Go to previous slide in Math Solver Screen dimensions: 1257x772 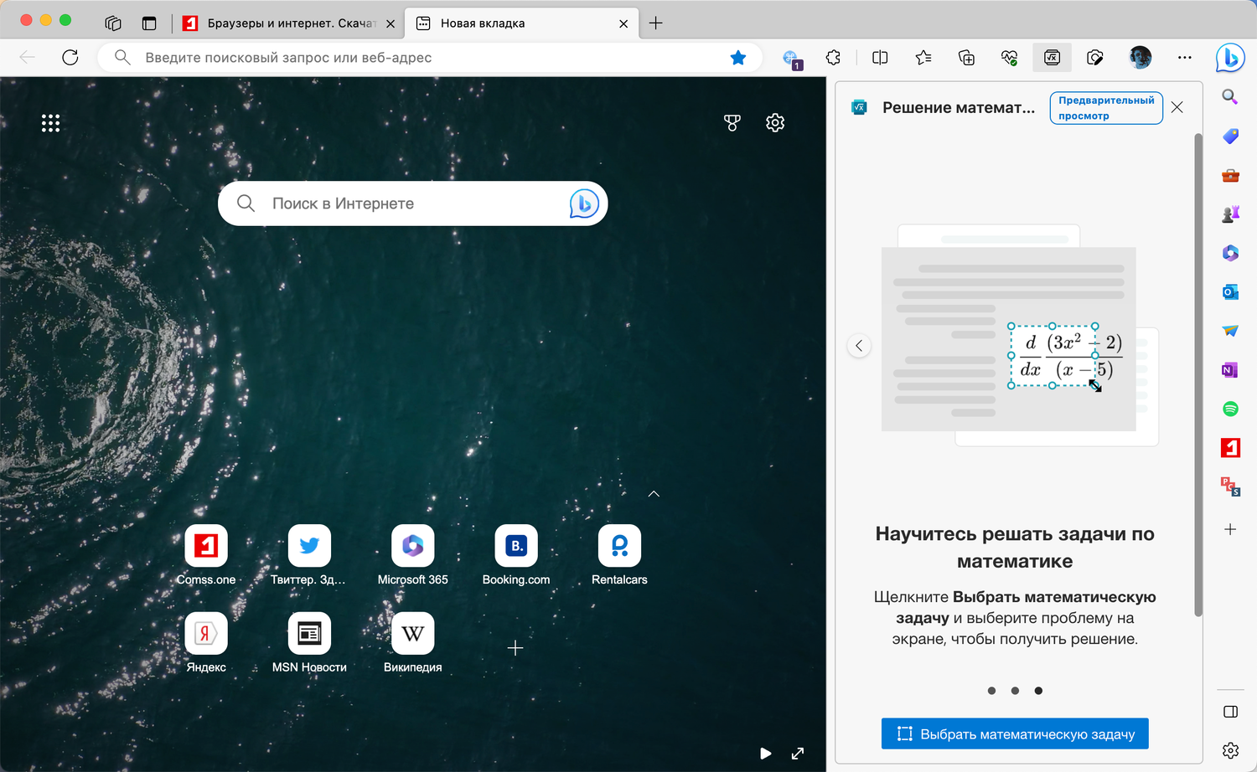pyautogui.click(x=859, y=346)
